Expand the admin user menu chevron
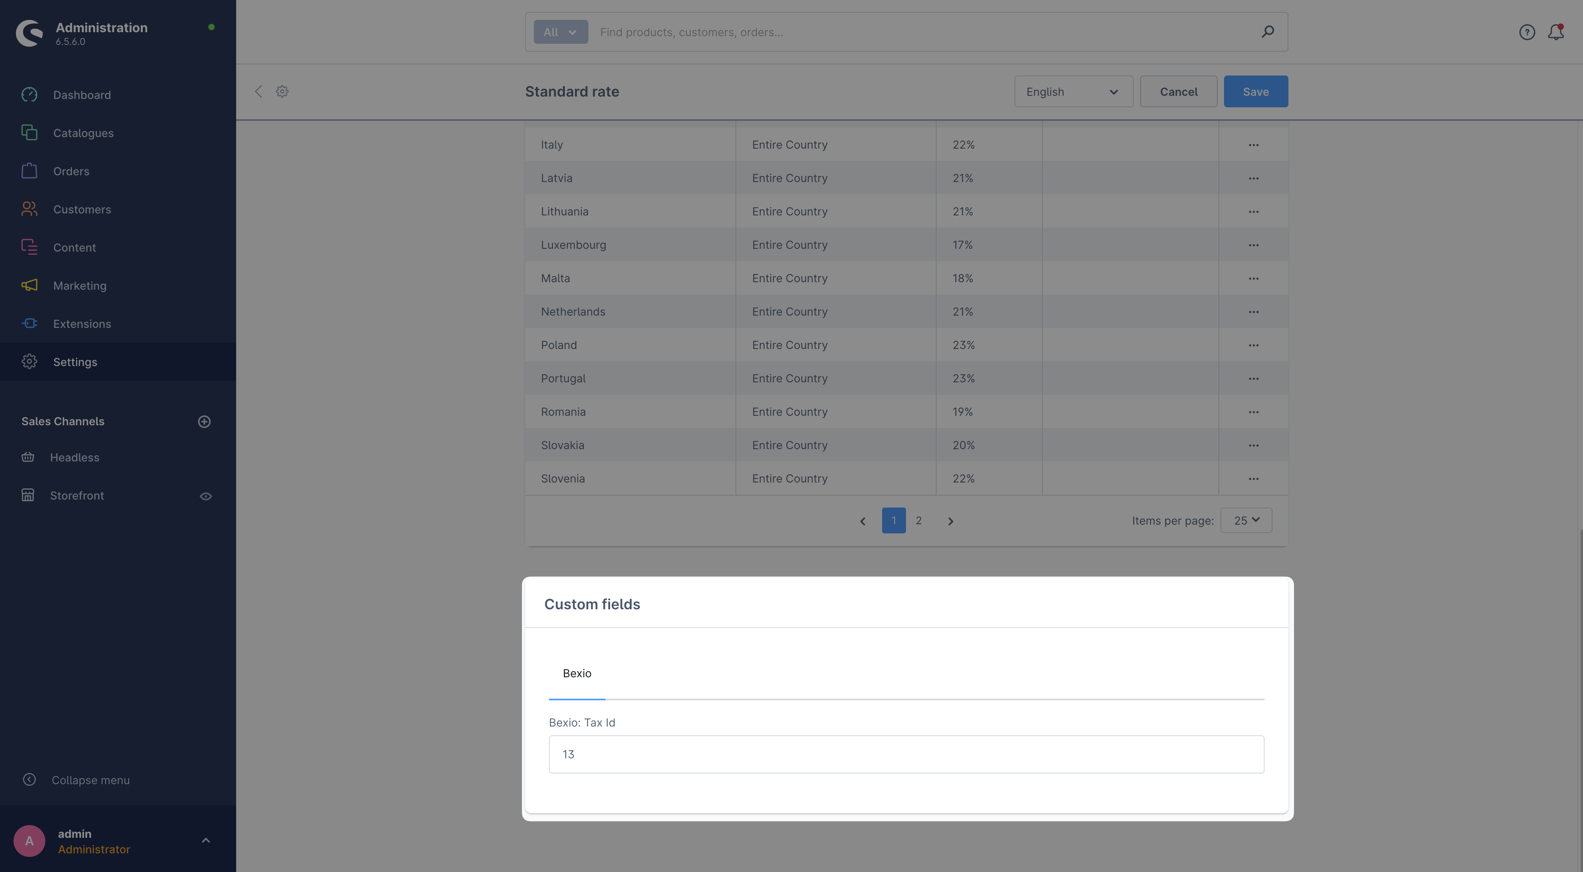This screenshot has width=1583, height=872. click(206, 841)
